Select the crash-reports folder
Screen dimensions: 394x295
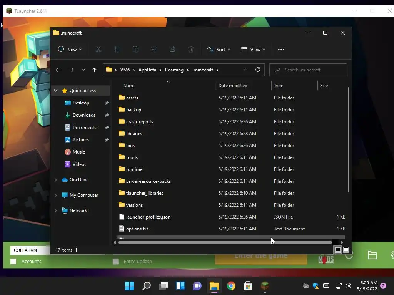pyautogui.click(x=140, y=122)
